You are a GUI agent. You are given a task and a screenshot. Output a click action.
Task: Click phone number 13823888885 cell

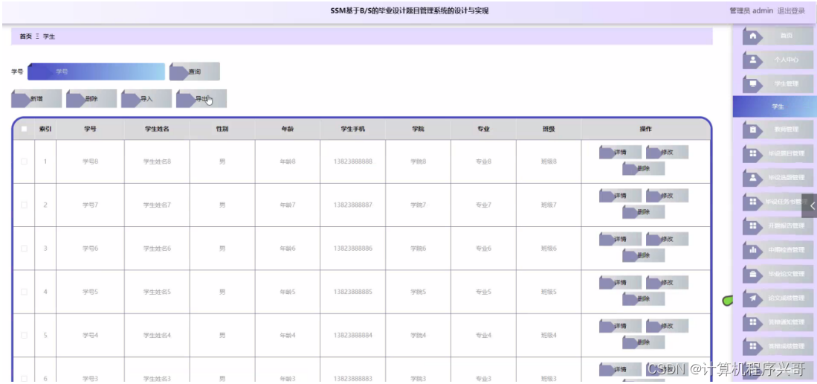pos(353,292)
